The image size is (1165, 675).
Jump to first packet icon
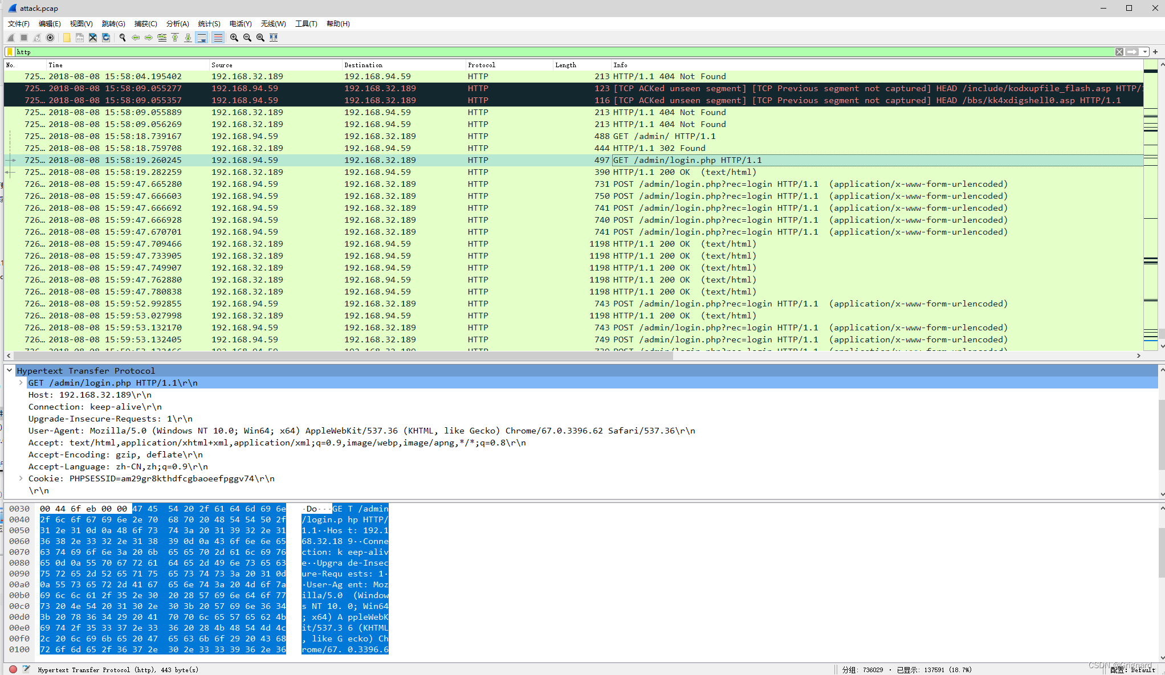175,38
